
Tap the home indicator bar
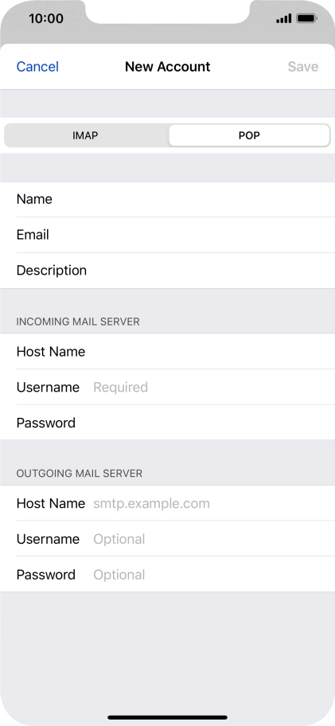[x=167, y=717]
